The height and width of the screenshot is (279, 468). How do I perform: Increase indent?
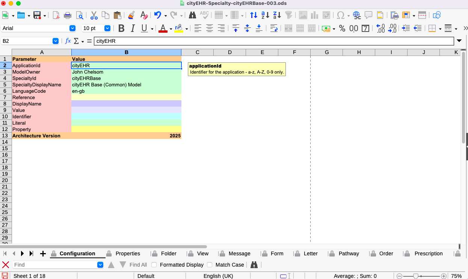click(406, 28)
